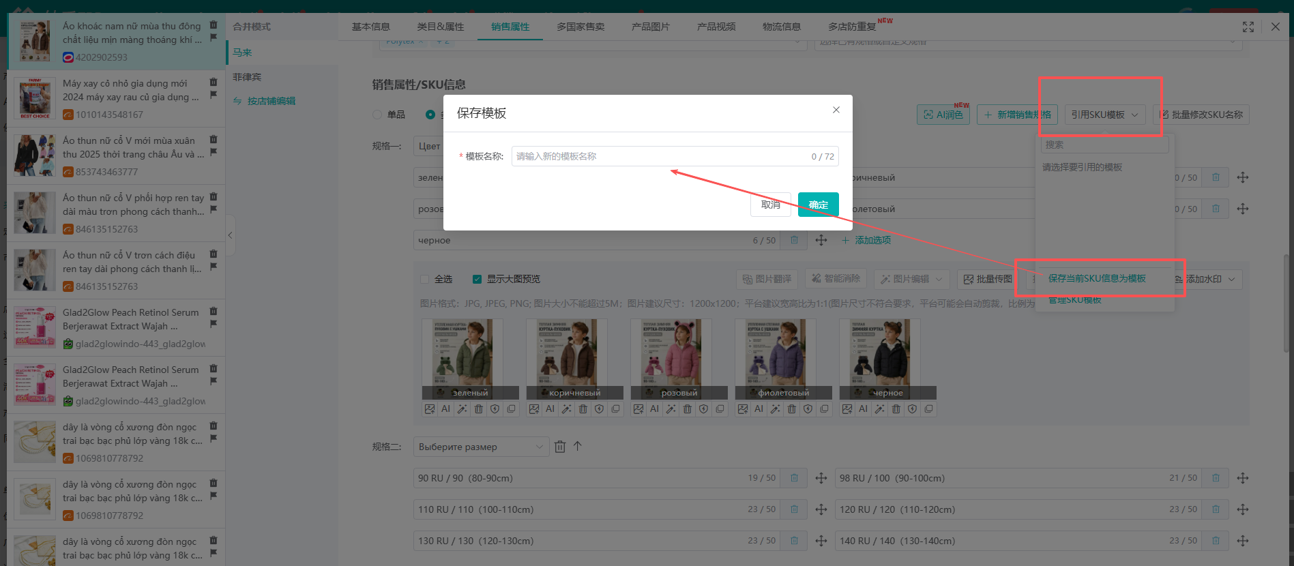Flag the Áo khoác nam nữ product

pyautogui.click(x=214, y=38)
